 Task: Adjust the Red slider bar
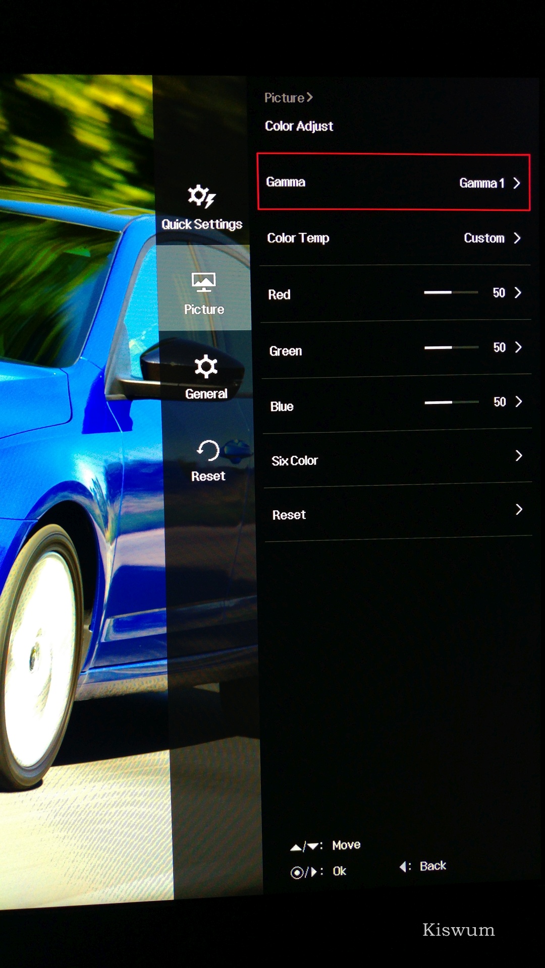pyautogui.click(x=451, y=292)
